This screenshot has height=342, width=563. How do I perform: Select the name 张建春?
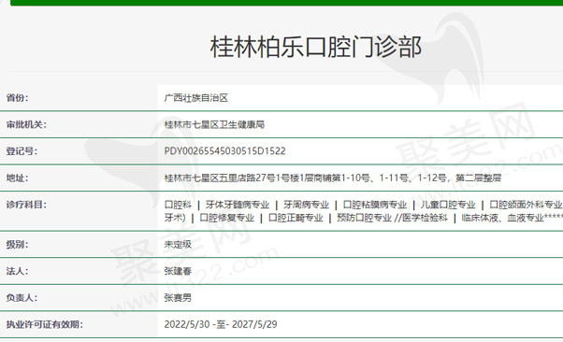coord(178,271)
